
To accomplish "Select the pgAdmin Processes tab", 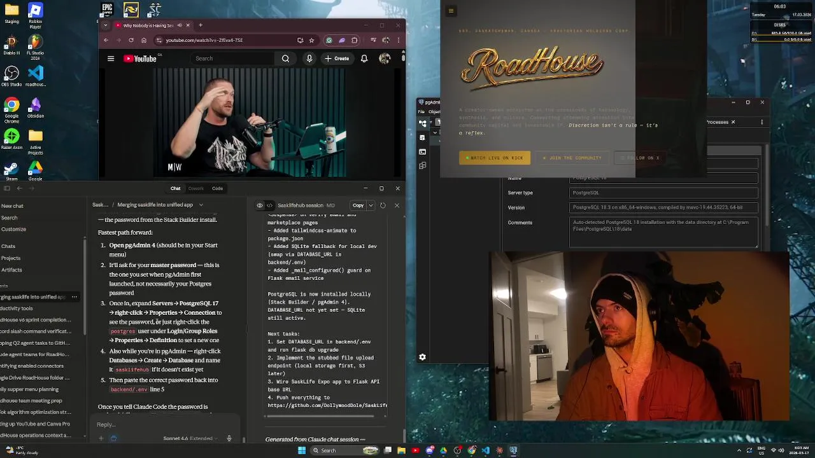I will 718,122.
